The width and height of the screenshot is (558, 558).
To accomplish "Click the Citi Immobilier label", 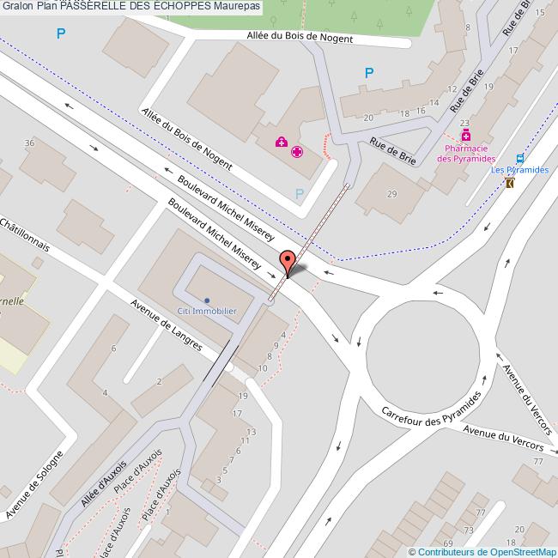I will 207,311.
